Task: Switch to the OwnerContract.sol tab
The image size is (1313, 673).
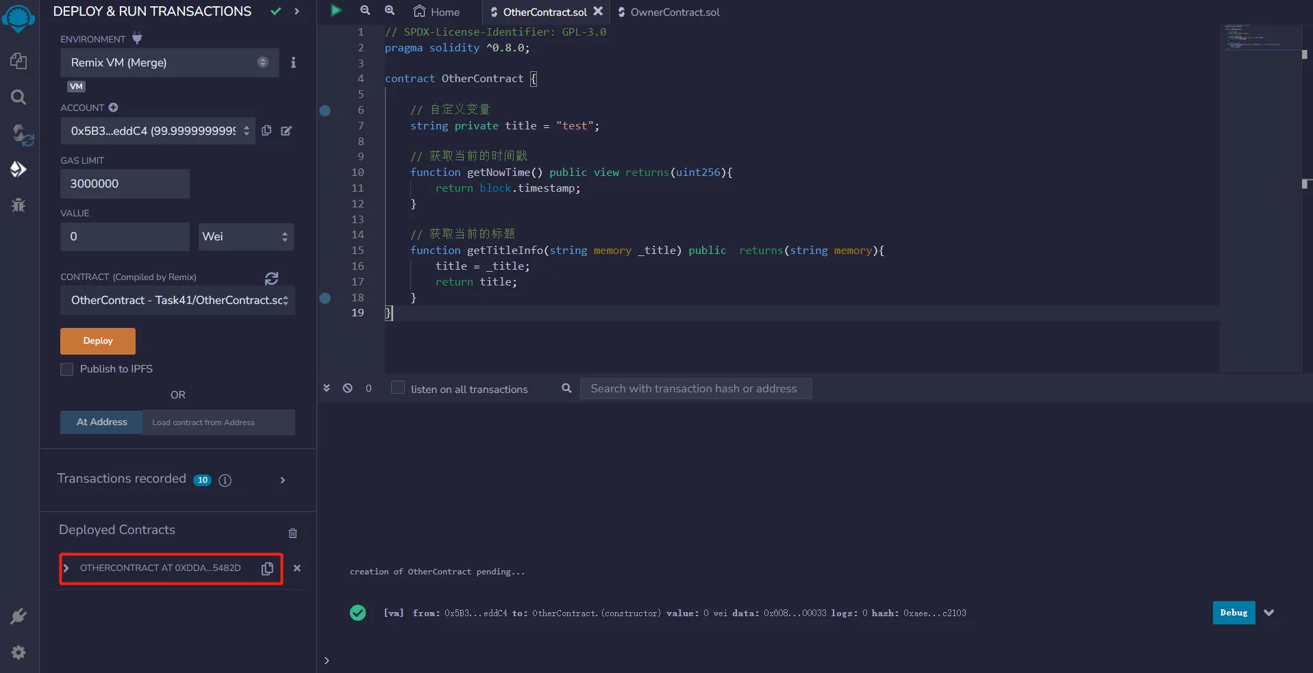Action: (x=668, y=12)
